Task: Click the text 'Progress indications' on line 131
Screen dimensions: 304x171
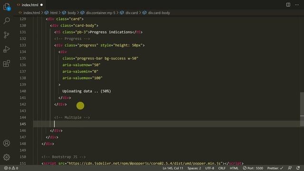Action: pyautogui.click(x=111, y=32)
